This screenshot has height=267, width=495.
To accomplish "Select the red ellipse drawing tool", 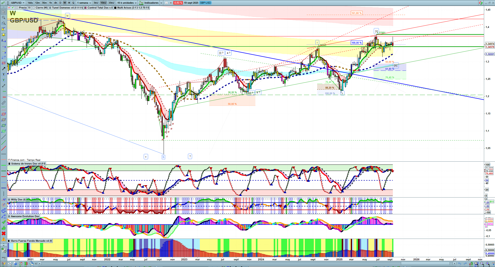I will (x=4, y=114).
